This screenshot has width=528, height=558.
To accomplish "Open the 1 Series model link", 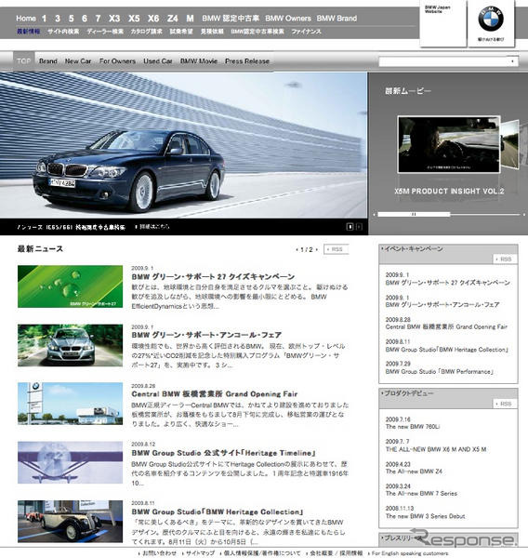I will point(44,19).
